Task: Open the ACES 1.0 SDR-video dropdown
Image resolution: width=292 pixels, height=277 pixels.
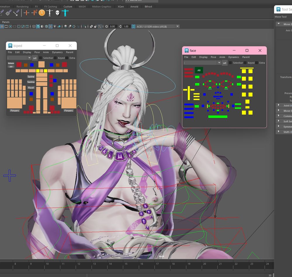Action: pyautogui.click(x=178, y=26)
